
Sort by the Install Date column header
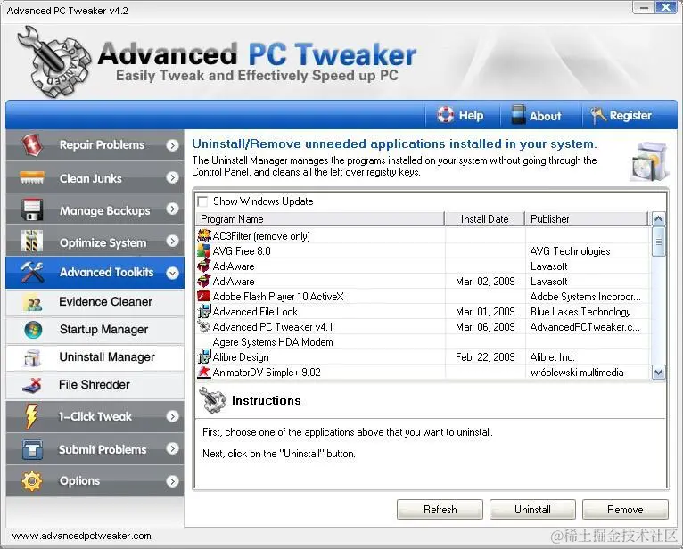click(485, 219)
